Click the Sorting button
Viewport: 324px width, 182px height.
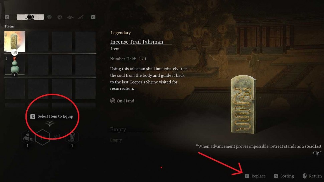tap(284, 176)
